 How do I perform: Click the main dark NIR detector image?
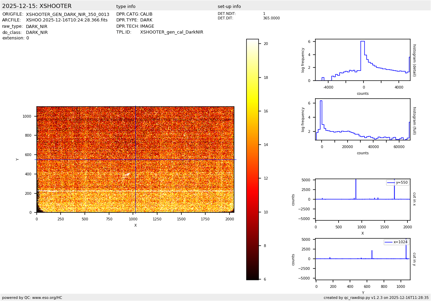[x=135, y=159]
